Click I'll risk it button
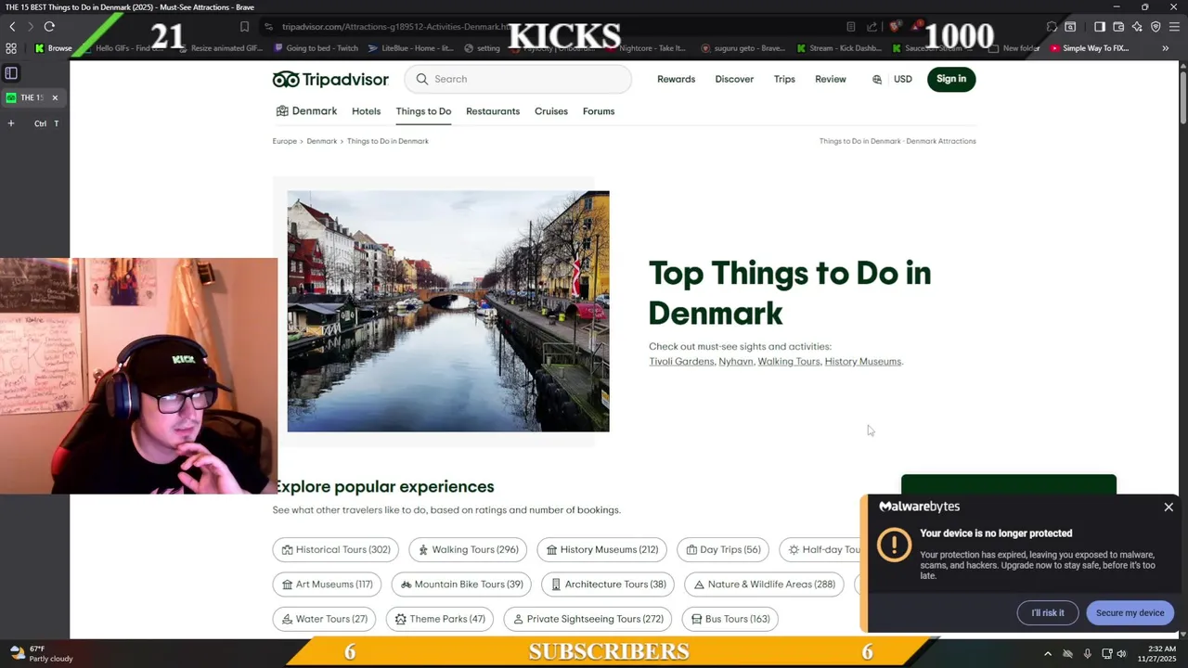 [x=1048, y=612]
